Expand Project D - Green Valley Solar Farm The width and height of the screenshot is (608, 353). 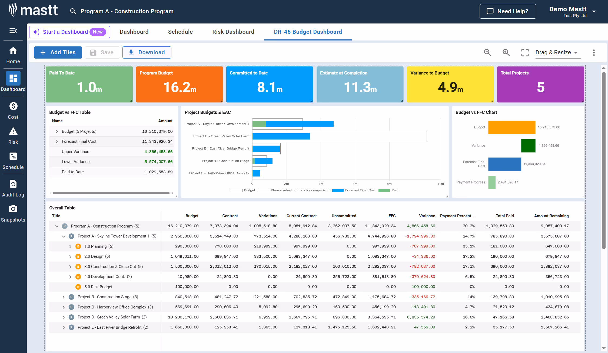click(64, 317)
